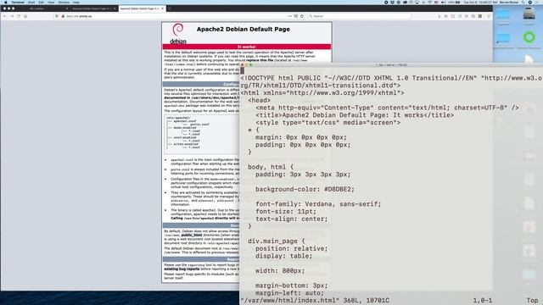
Task: Open the hard drive desktop icon
Action: [x=529, y=14]
